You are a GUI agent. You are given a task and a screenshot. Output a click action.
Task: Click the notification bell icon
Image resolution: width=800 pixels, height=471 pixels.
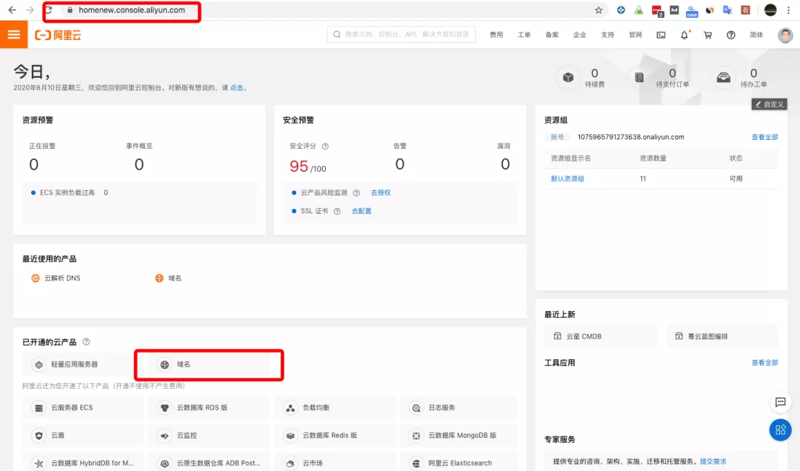pyautogui.click(x=684, y=35)
